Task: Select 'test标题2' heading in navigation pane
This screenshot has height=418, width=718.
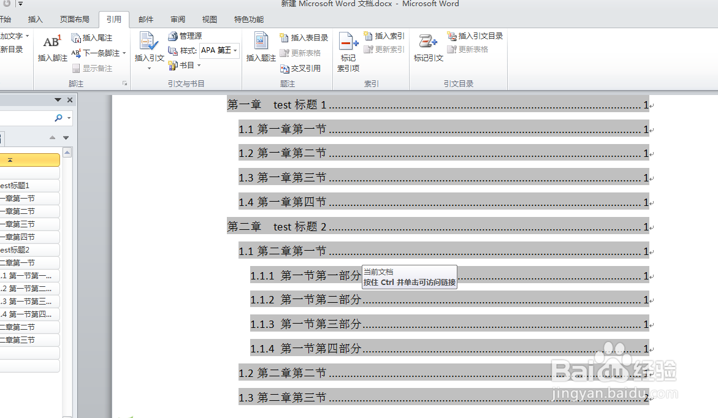Action: pos(30,250)
